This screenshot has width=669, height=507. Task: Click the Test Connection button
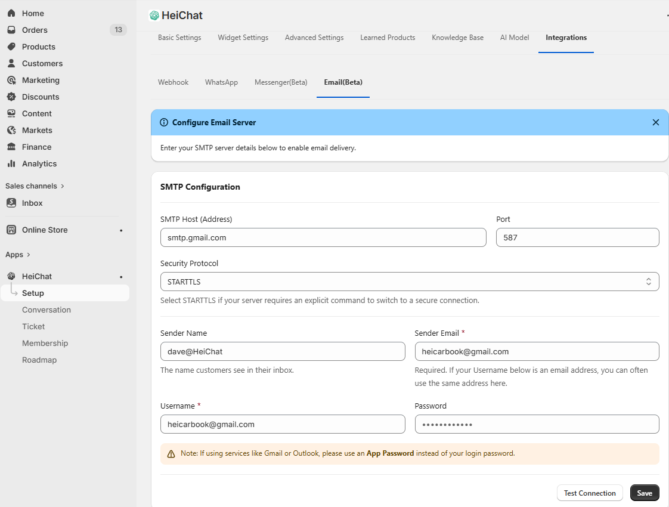pyautogui.click(x=589, y=493)
